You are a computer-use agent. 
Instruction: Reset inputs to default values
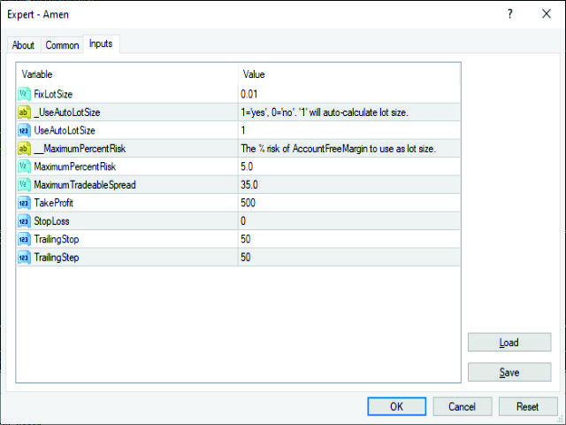click(x=528, y=406)
